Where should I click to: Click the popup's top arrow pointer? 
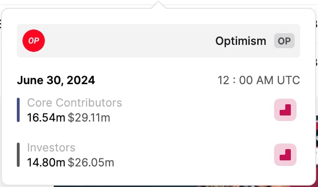[159, 5]
